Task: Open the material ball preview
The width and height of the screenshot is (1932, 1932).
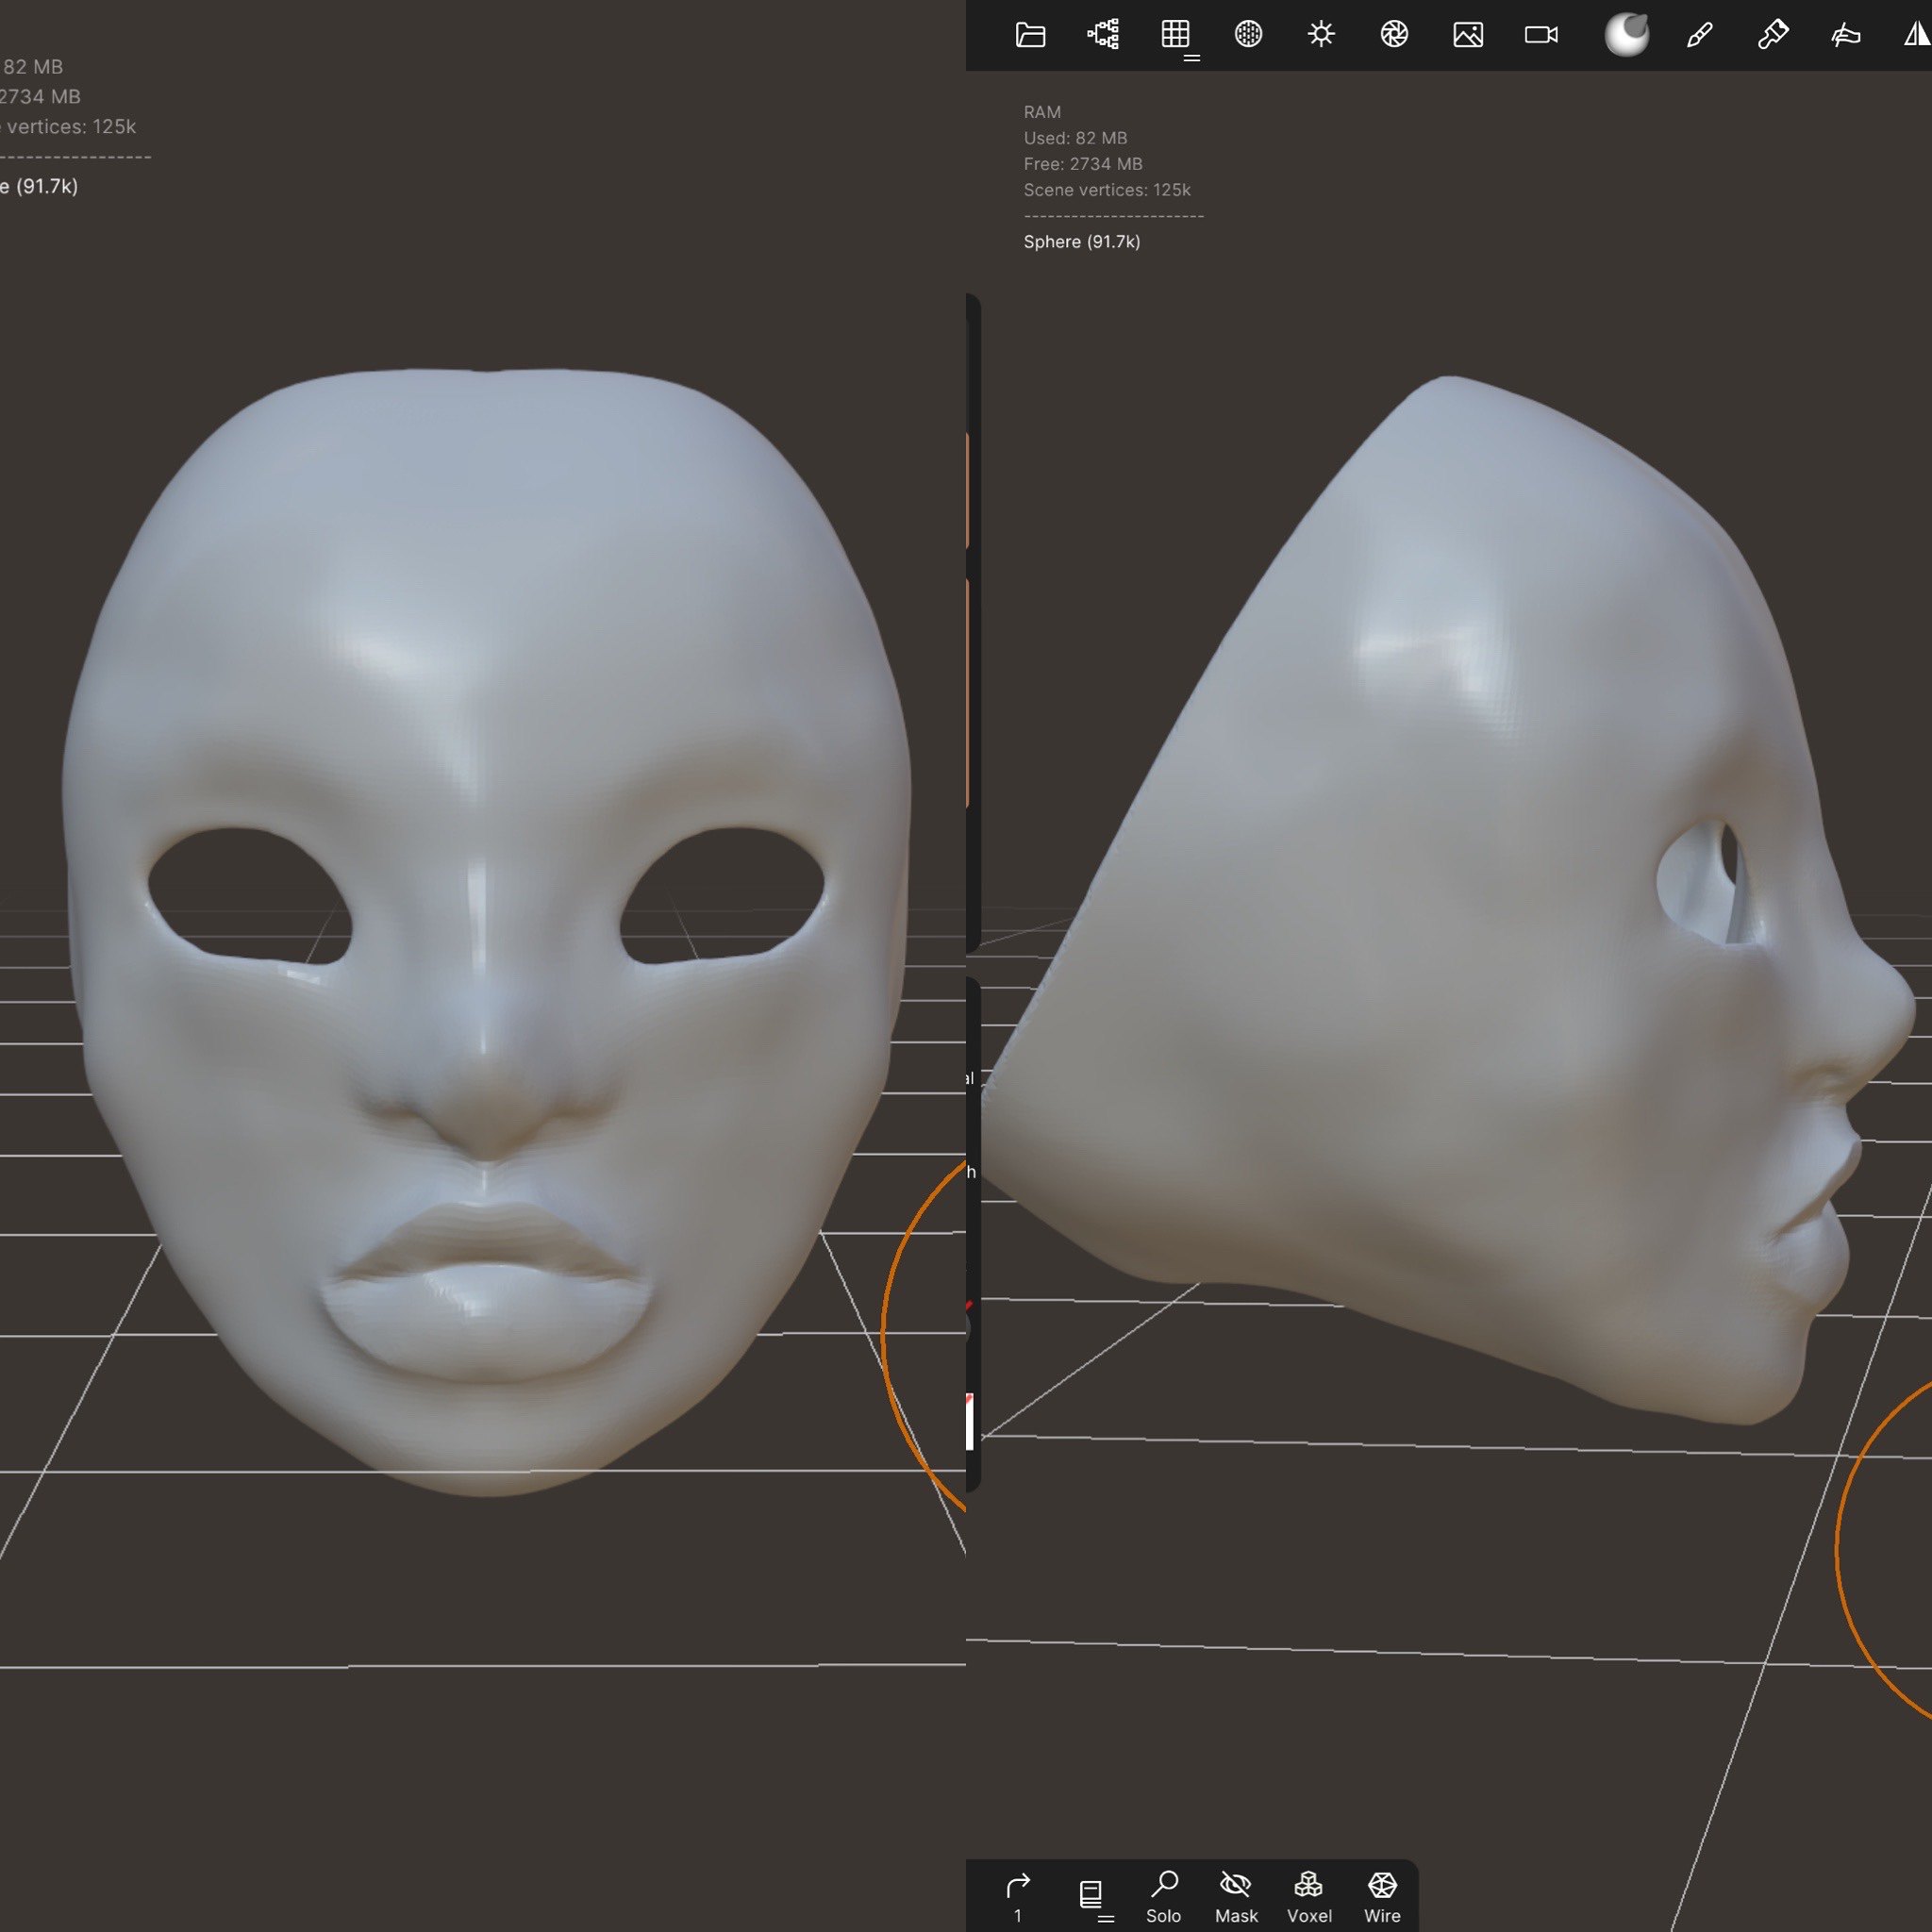Action: 1627,35
